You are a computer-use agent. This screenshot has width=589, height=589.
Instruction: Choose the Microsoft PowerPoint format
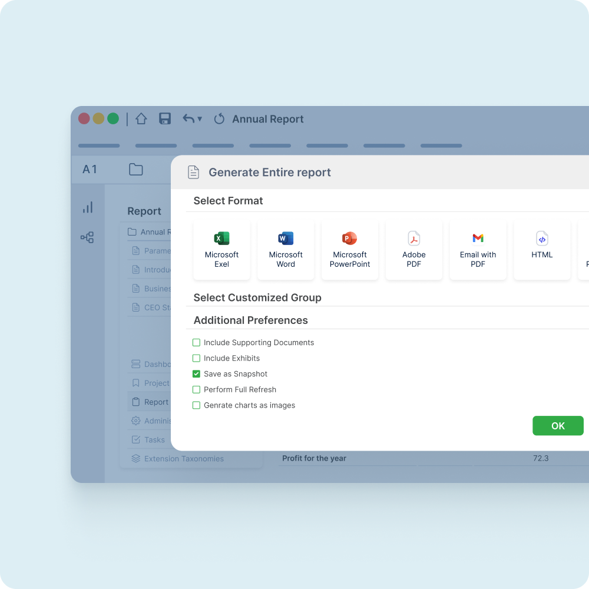(x=350, y=250)
